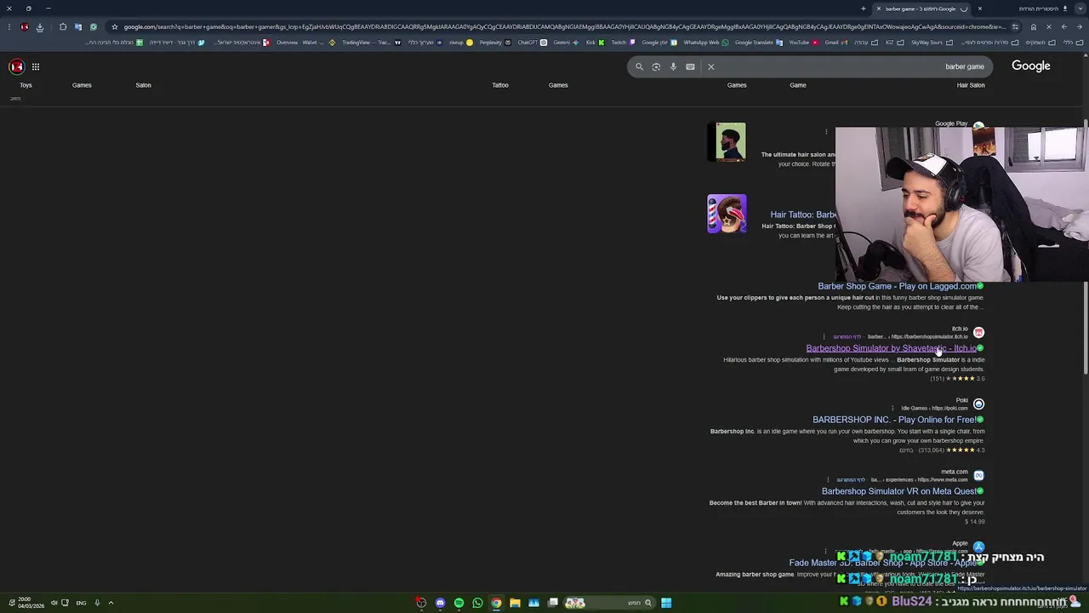Click the meta.com site favicon
The width and height of the screenshot is (1089, 613).
pos(978,475)
